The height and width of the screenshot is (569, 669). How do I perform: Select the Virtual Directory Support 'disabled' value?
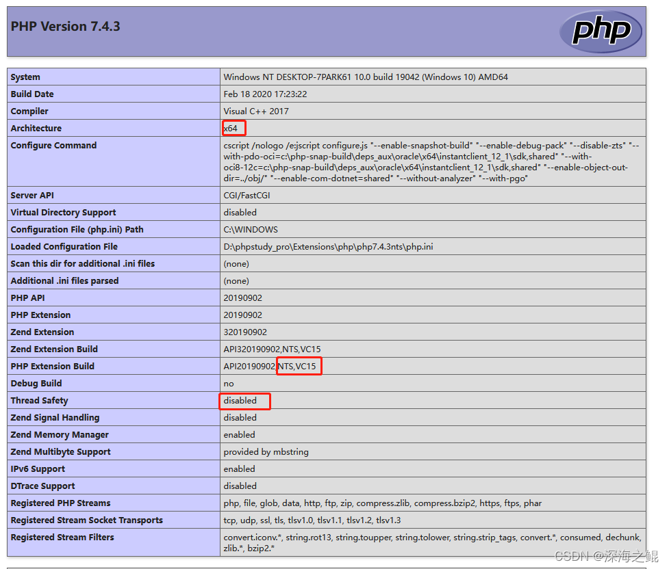pyautogui.click(x=240, y=212)
